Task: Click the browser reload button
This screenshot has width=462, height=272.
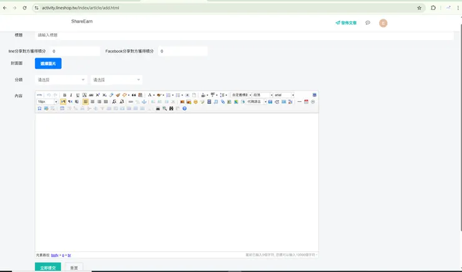Action: (24, 8)
